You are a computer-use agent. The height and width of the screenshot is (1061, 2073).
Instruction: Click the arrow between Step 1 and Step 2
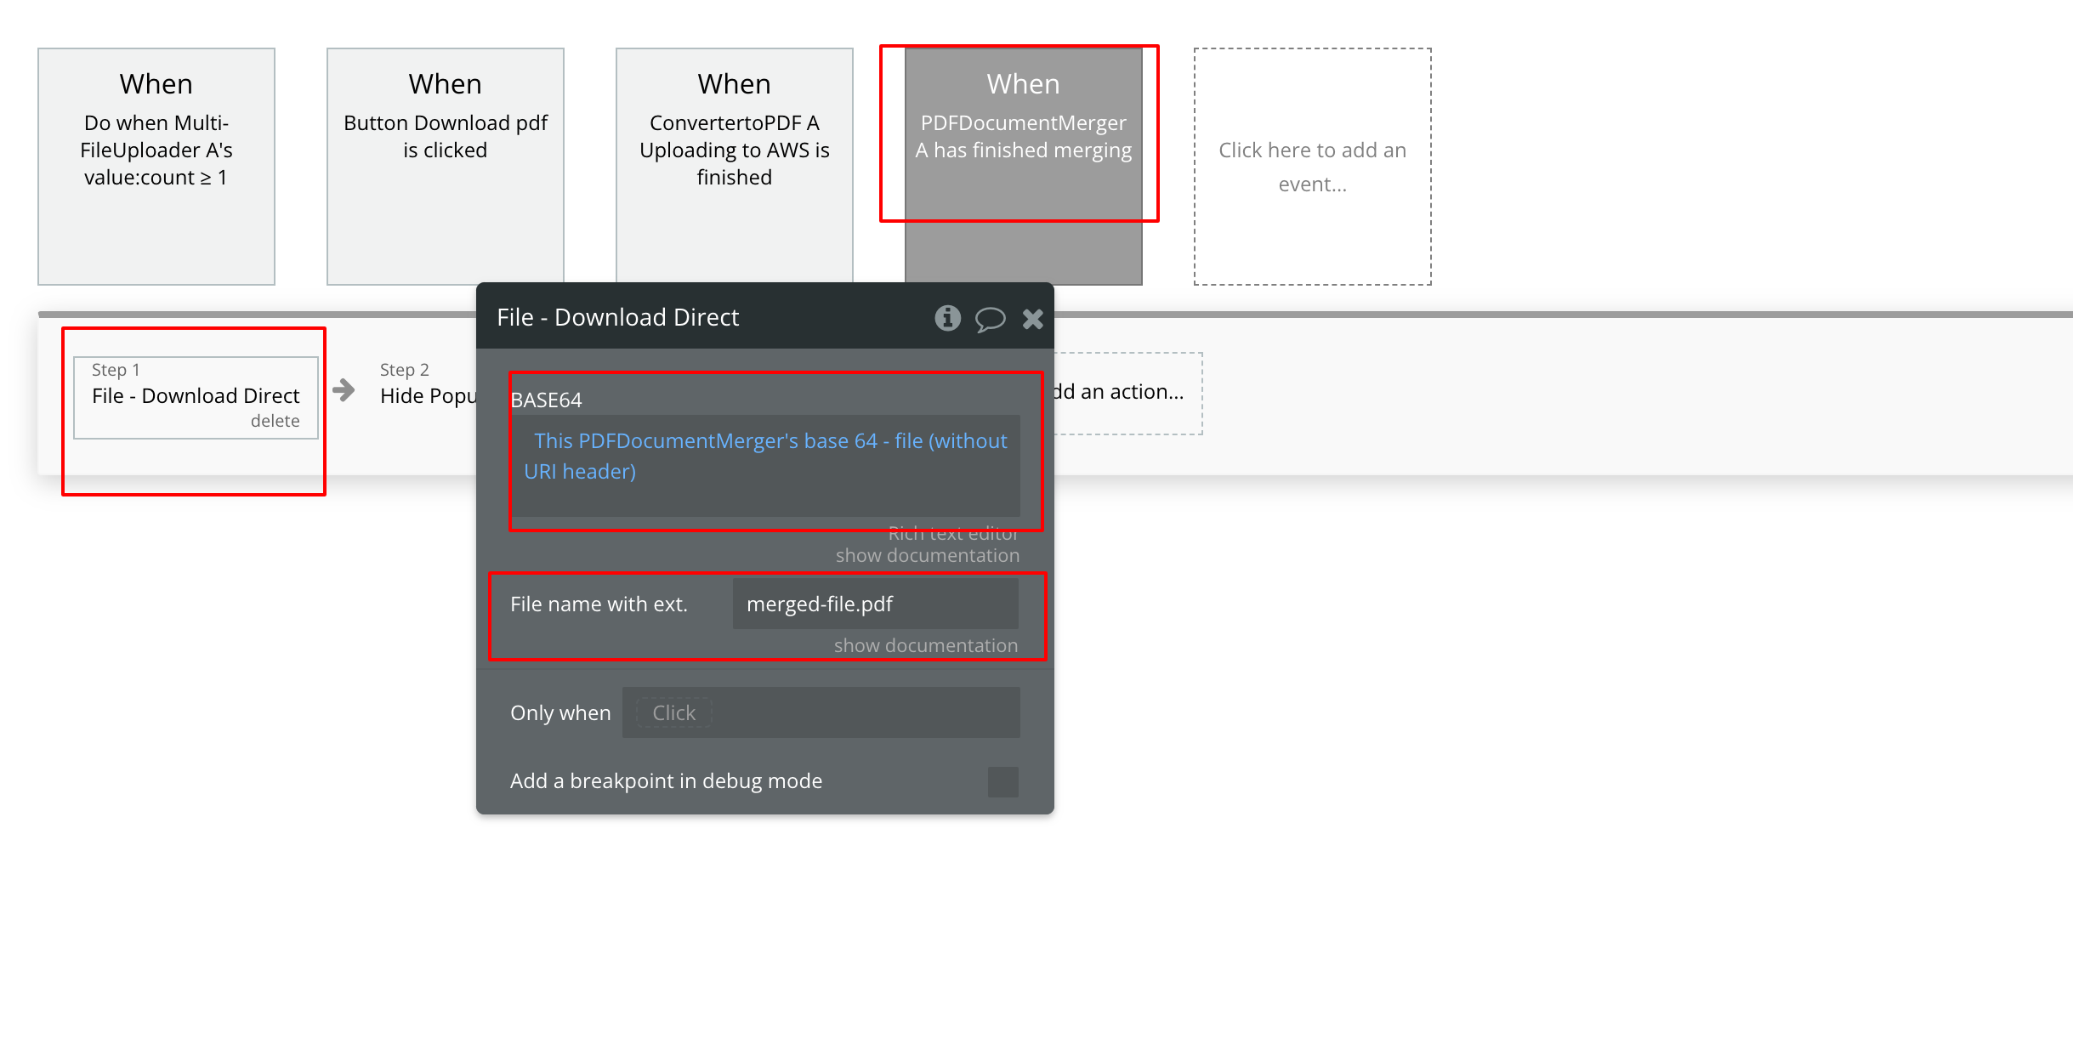click(344, 390)
